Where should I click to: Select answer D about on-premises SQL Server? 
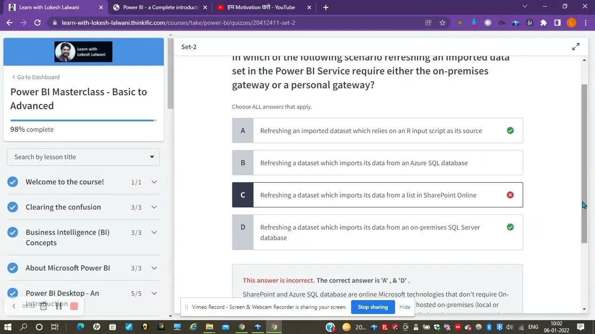(x=377, y=232)
